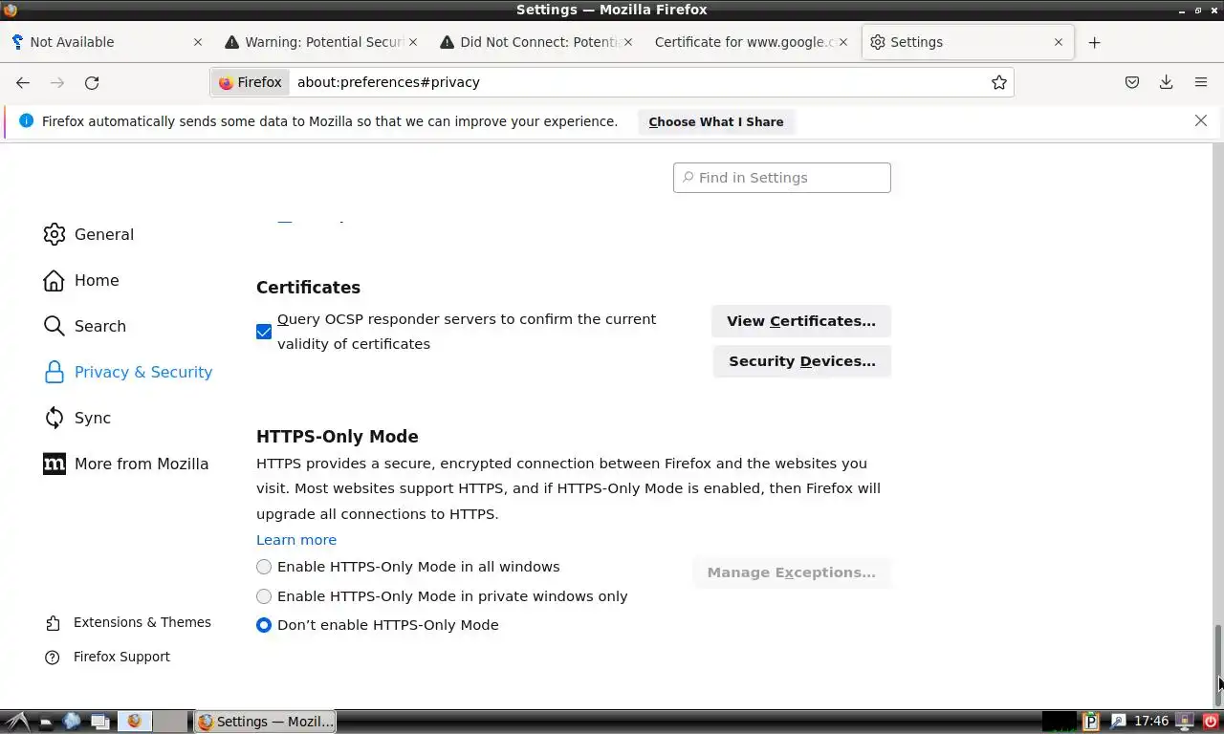Click the Firefox Support question mark icon
Viewport: 1224px width, 734px height.
coord(53,658)
